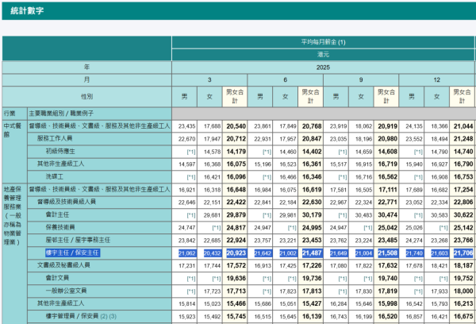Click the 30,622 total cell
The width and height of the screenshot is (476, 324).
(462, 214)
